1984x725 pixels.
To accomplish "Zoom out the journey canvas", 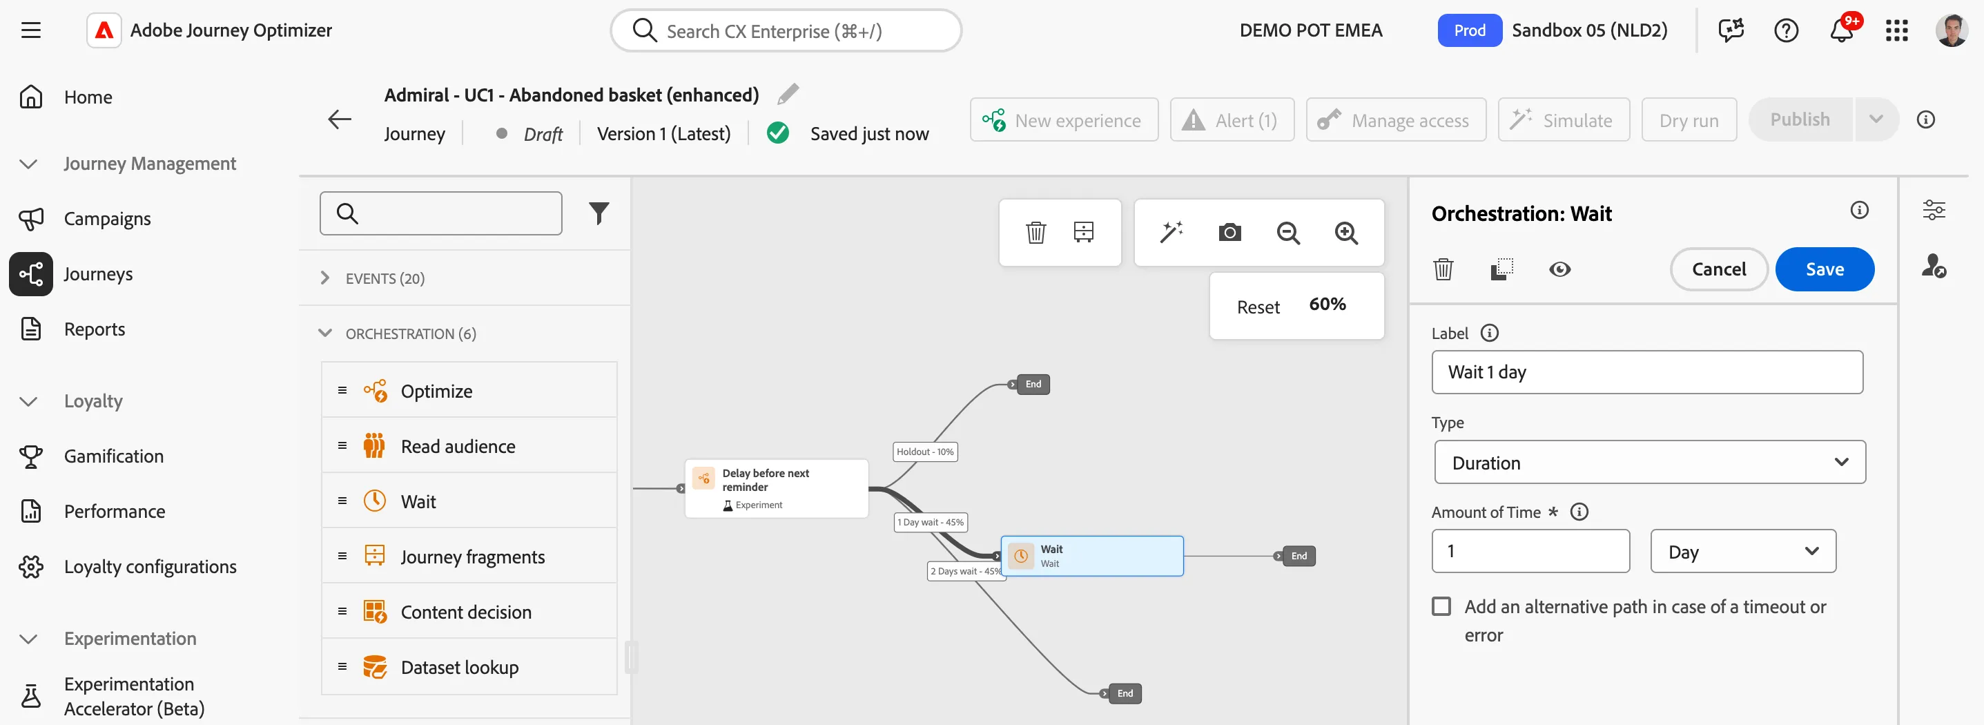I will pos(1289,233).
